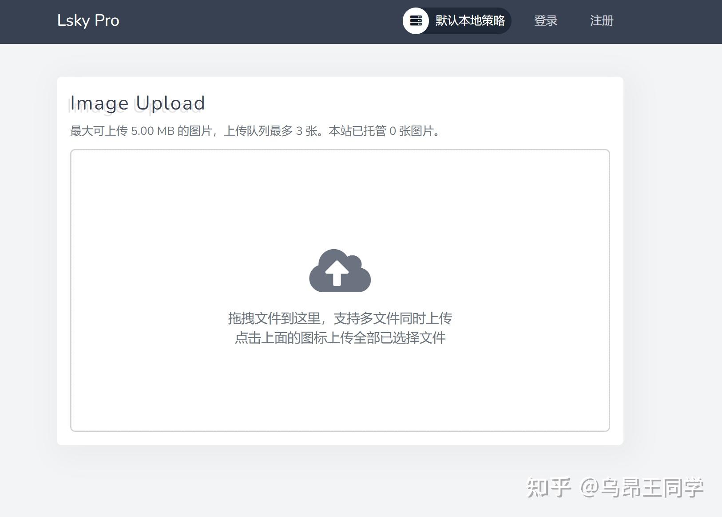Select the storage drive icon in the dark pill
722x517 pixels.
tap(416, 20)
